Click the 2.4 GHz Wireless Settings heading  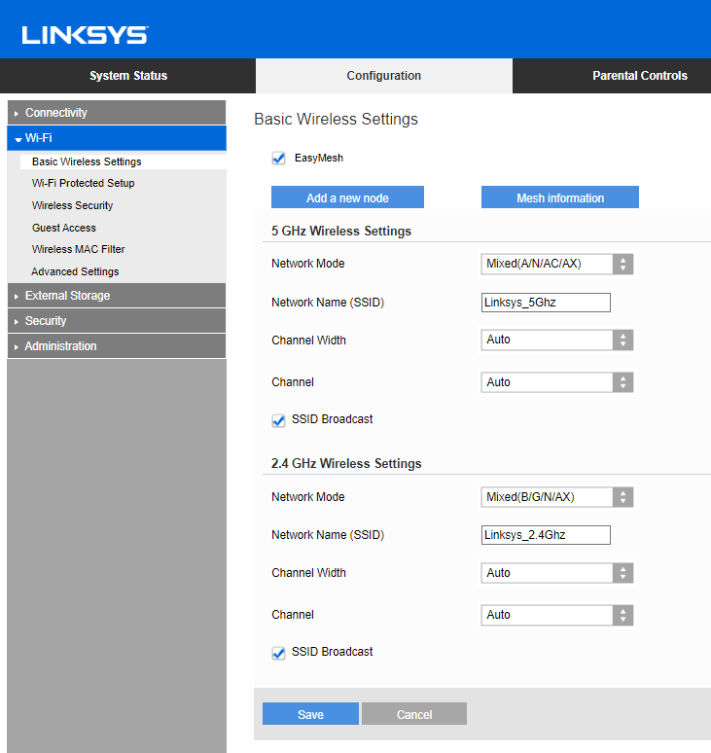[346, 463]
